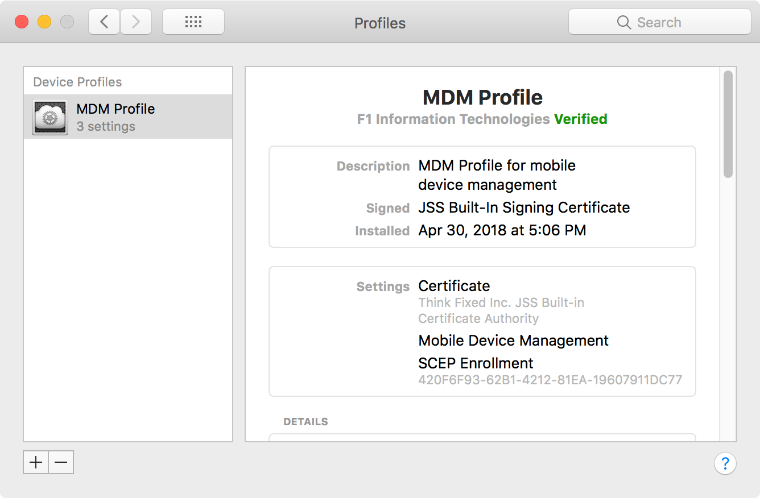Open the help question mark button
The image size is (760, 498).
tap(725, 463)
